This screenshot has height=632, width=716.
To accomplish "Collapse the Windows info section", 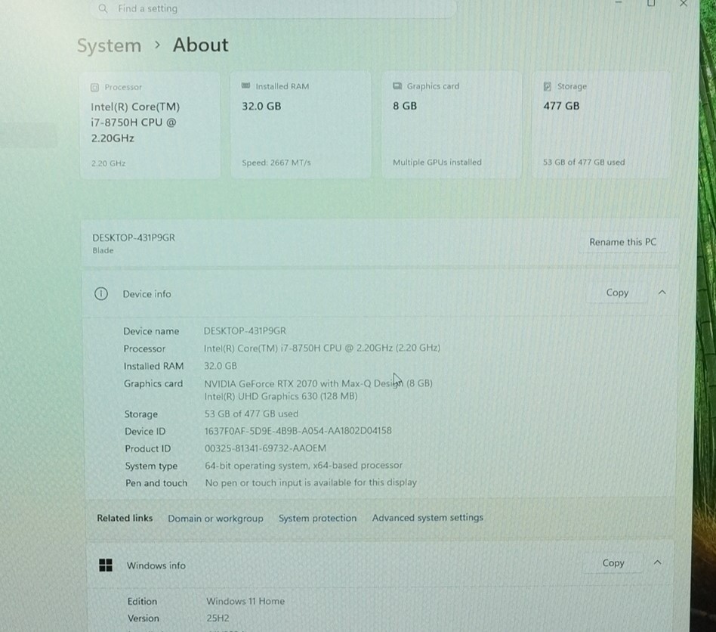I will [x=658, y=562].
